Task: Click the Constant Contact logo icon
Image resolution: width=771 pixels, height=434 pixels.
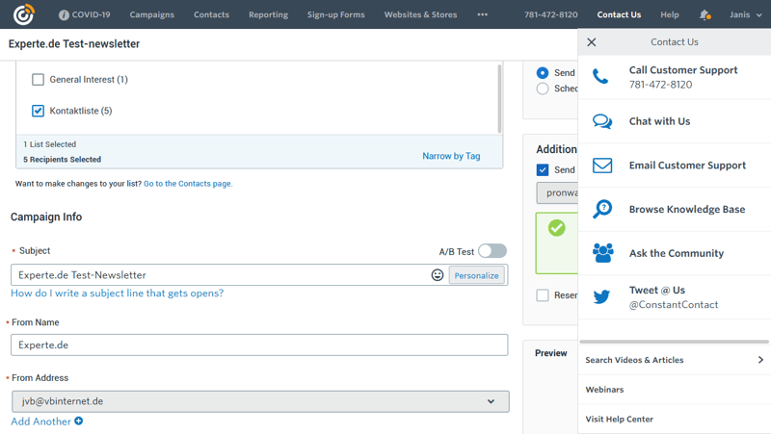Action: point(23,14)
